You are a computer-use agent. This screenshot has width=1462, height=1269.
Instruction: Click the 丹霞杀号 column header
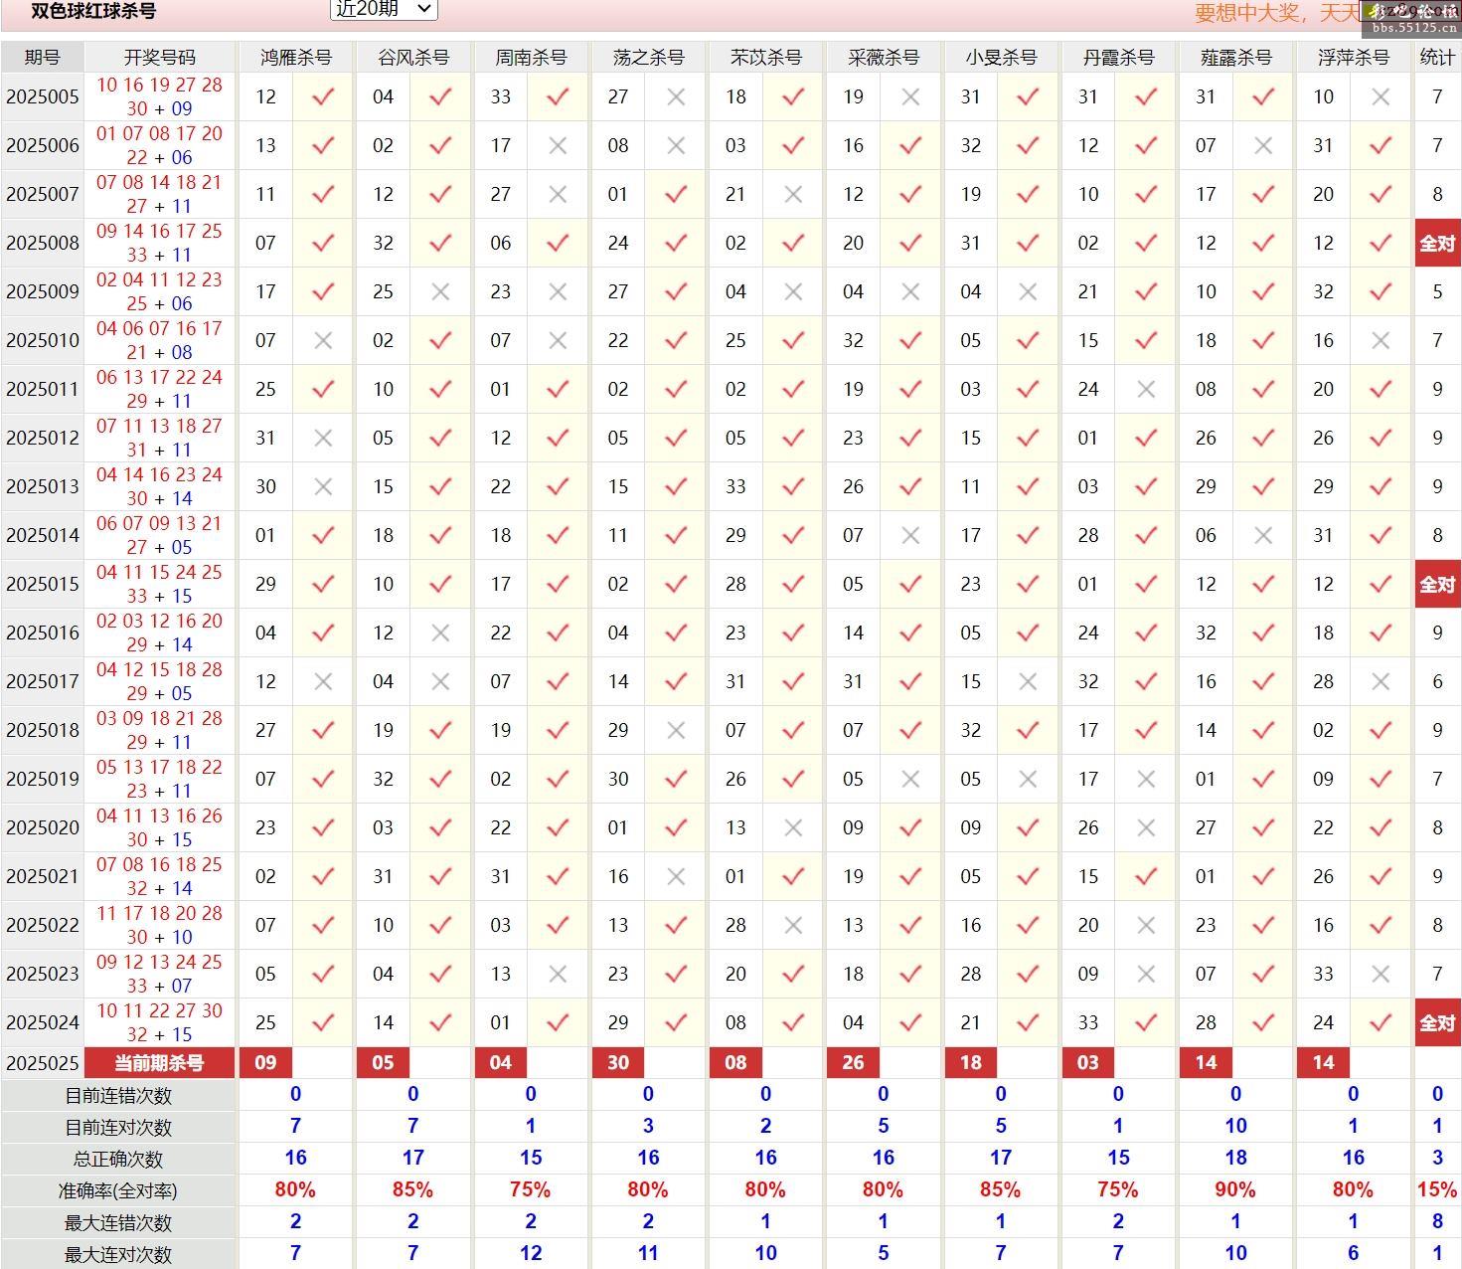point(1118,57)
